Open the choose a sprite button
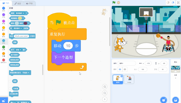Viewport: 181px width, 103px height. coord(163,100)
